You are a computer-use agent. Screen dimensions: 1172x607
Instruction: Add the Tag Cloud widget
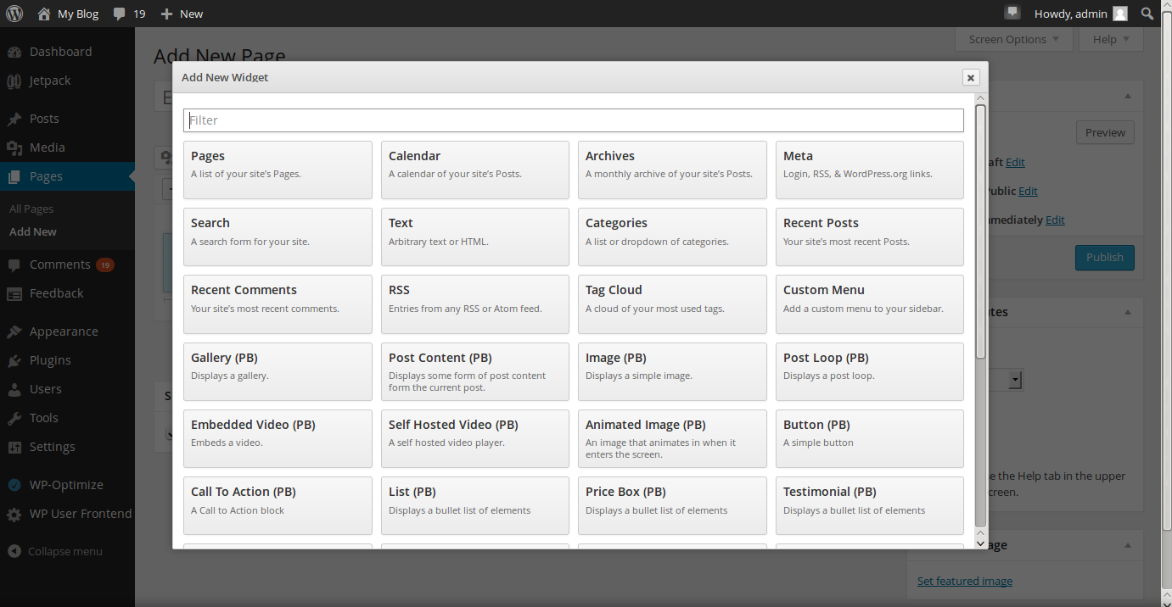[672, 304]
